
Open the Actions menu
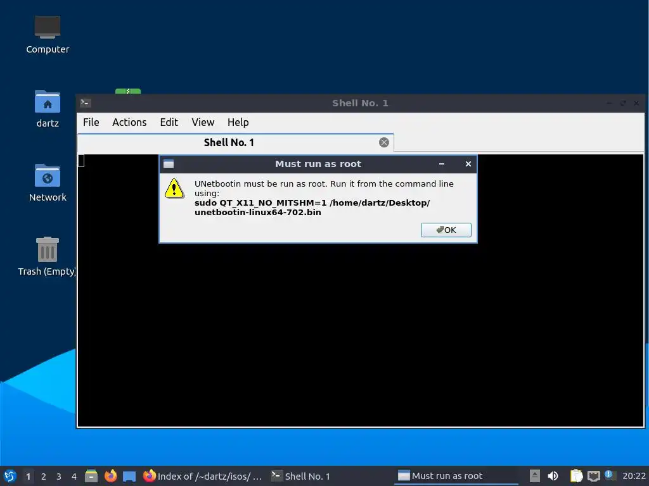129,122
